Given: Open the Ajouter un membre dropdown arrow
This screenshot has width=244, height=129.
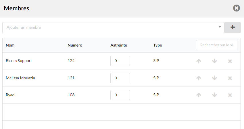Looking at the screenshot, I should (220, 27).
